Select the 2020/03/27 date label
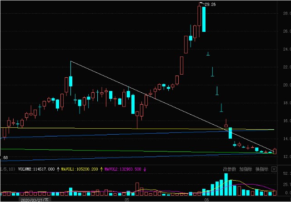291x202 pixels. click(34, 199)
